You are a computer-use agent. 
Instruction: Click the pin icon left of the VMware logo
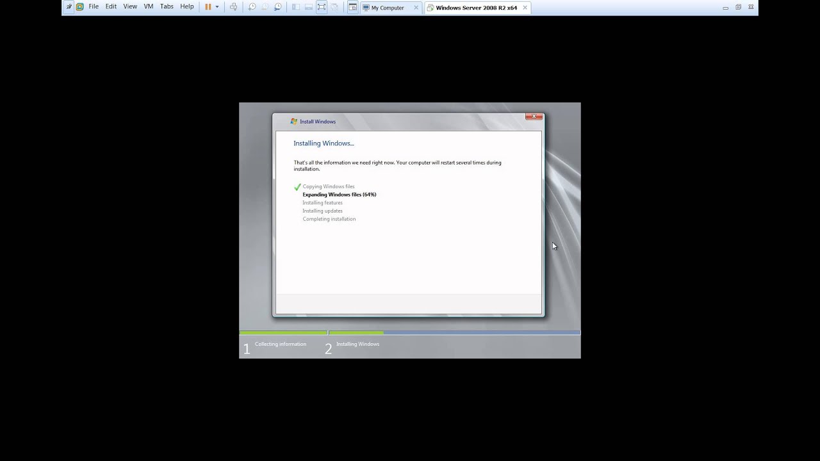pyautogui.click(x=69, y=7)
